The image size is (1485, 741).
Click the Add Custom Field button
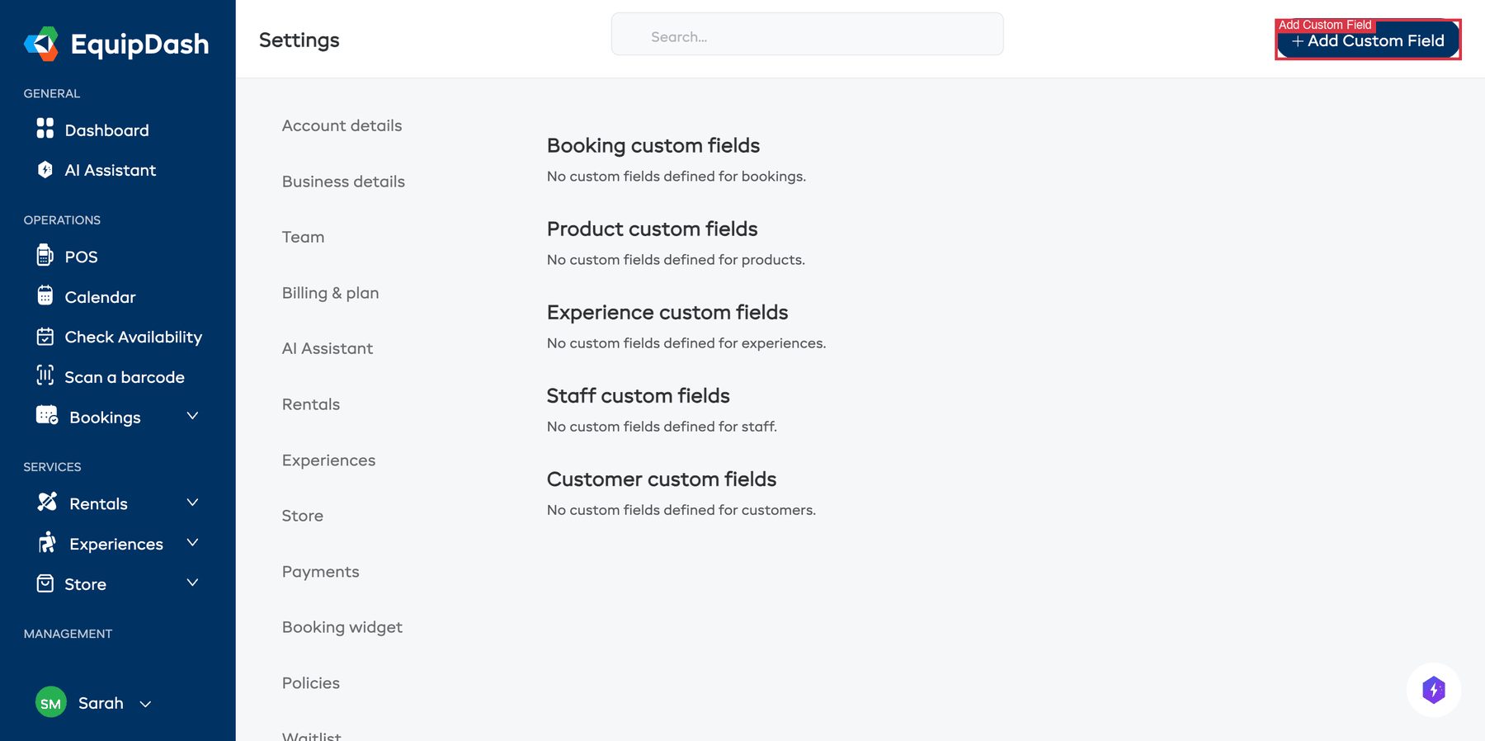click(x=1368, y=40)
